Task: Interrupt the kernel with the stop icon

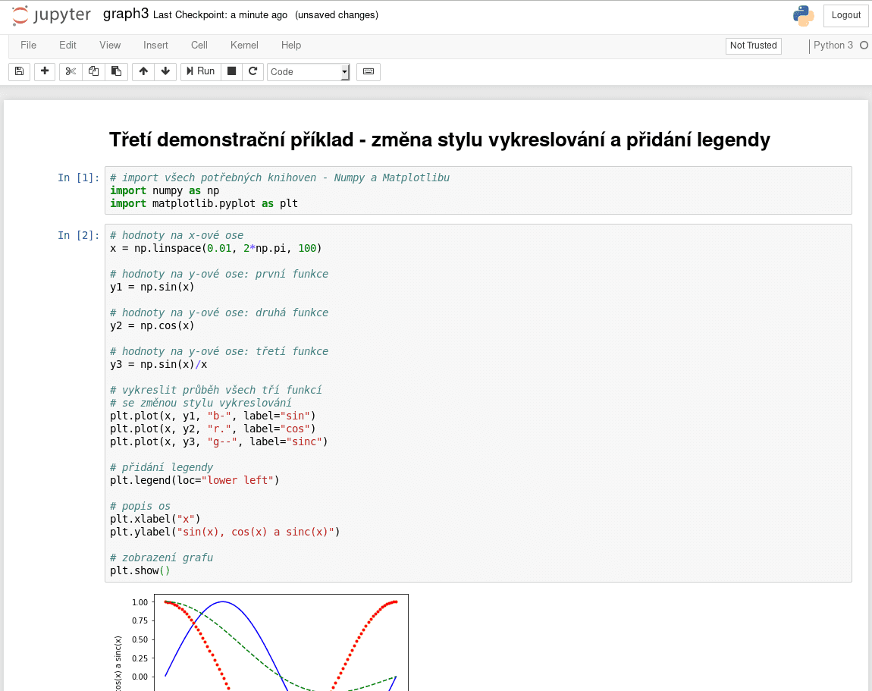Action: (x=232, y=71)
